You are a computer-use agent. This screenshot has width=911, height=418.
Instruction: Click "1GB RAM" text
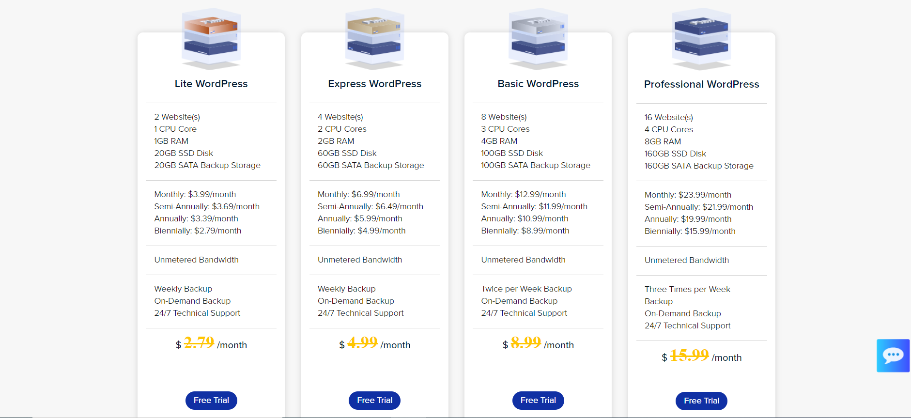coord(171,141)
